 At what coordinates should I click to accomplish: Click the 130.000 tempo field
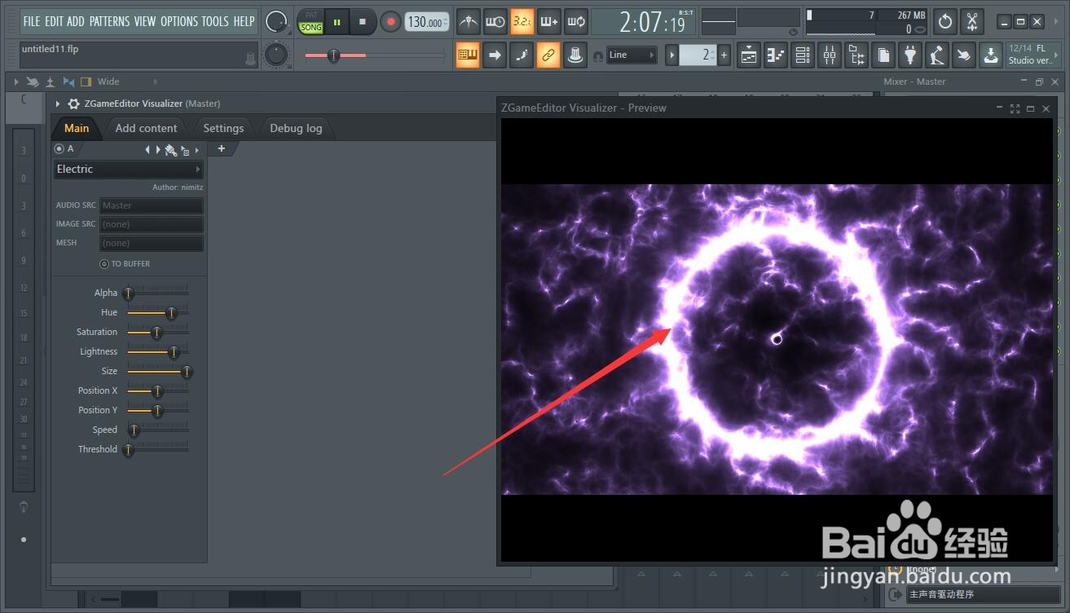coord(426,22)
